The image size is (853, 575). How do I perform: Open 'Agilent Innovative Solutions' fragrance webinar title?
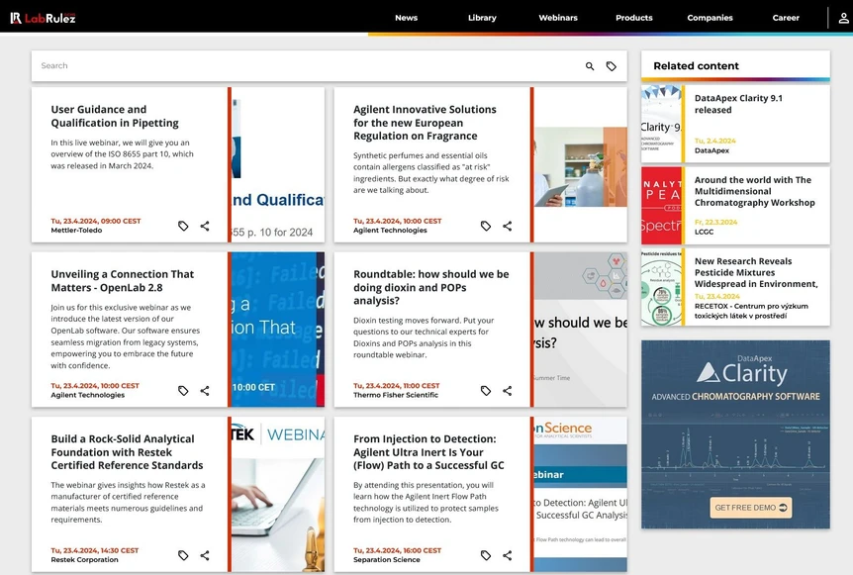[x=425, y=123]
